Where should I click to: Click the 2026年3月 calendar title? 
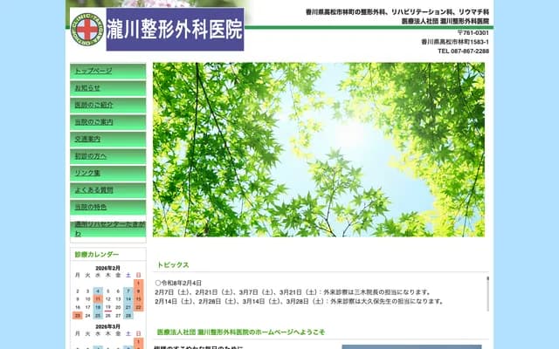107,326
